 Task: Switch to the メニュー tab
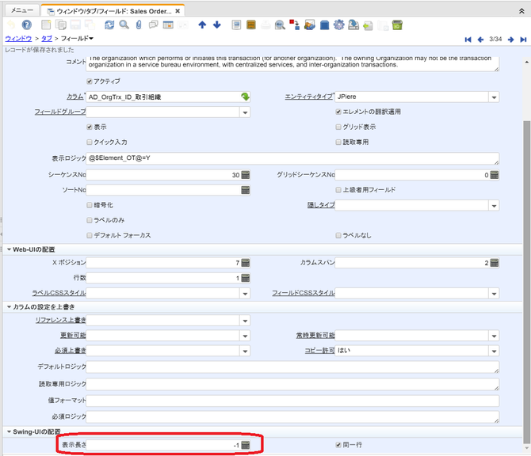[x=21, y=10]
